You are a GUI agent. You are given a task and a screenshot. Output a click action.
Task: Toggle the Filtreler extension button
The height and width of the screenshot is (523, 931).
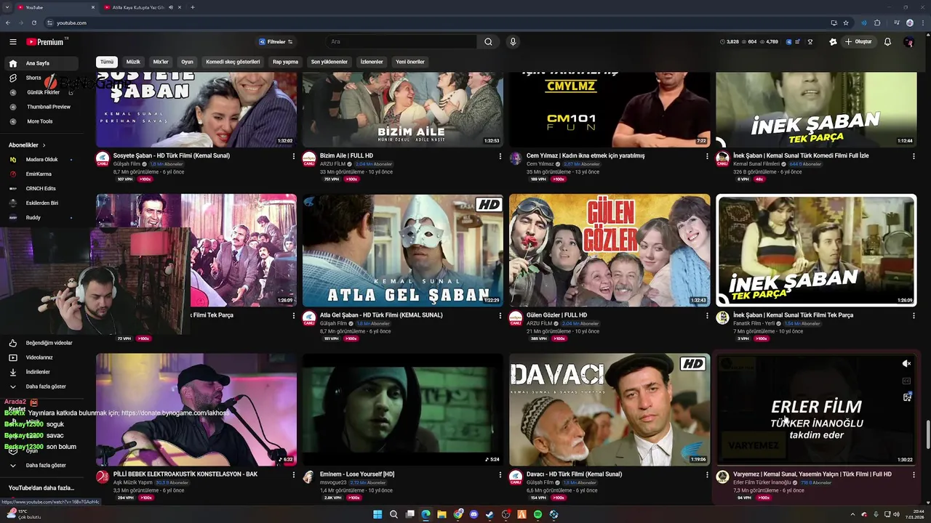276,41
